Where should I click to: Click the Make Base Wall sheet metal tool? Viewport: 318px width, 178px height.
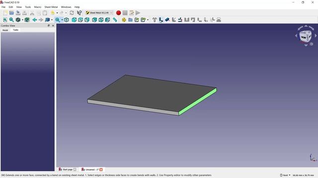coord(155,20)
